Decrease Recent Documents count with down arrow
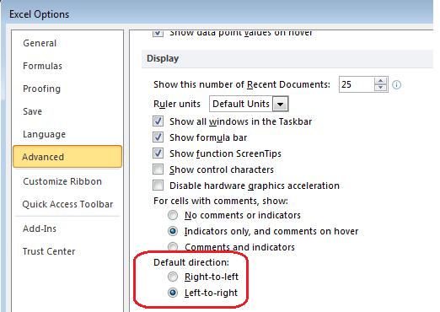The height and width of the screenshot is (312, 440). (x=380, y=88)
